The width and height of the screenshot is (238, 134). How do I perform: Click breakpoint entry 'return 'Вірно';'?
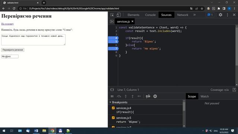pos(128,122)
